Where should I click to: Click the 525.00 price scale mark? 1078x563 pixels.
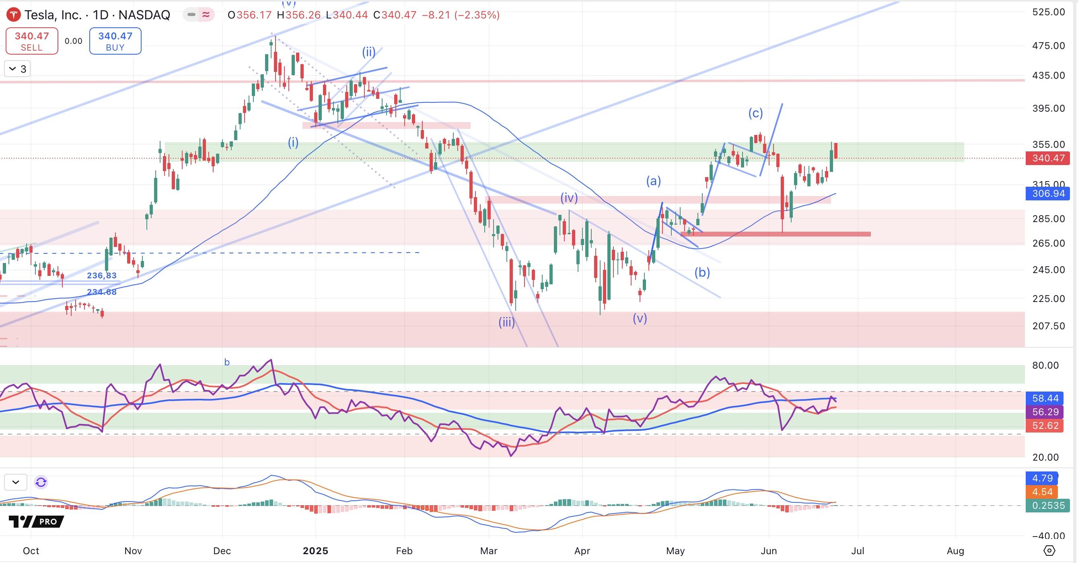[1049, 12]
